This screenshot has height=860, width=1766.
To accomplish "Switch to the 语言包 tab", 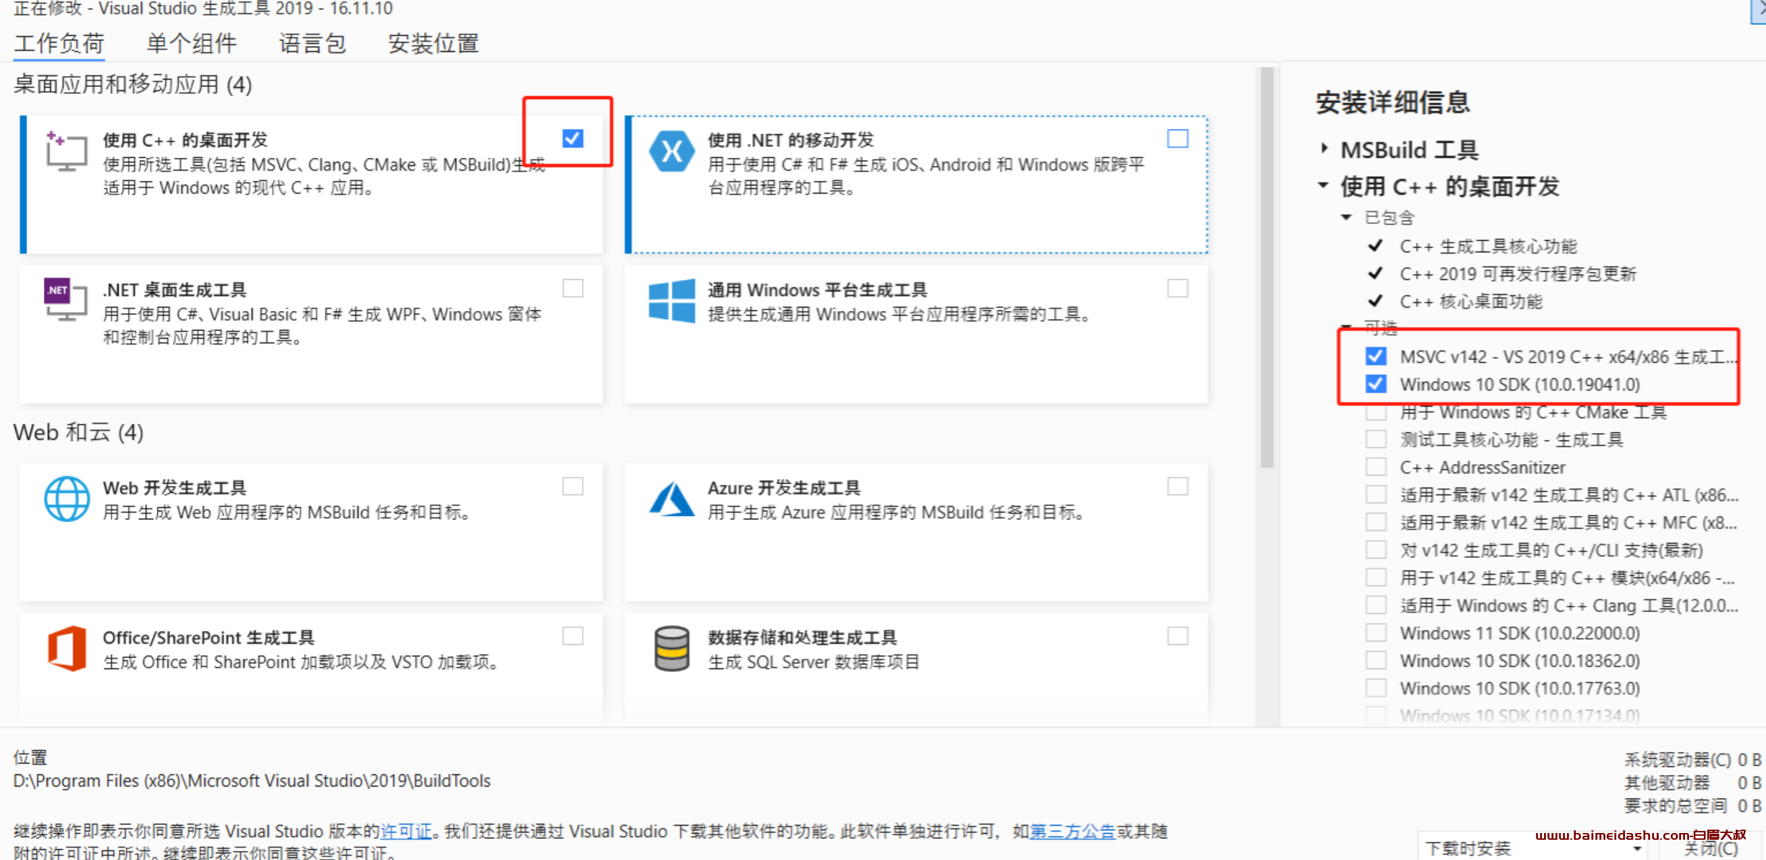I will coord(312,43).
